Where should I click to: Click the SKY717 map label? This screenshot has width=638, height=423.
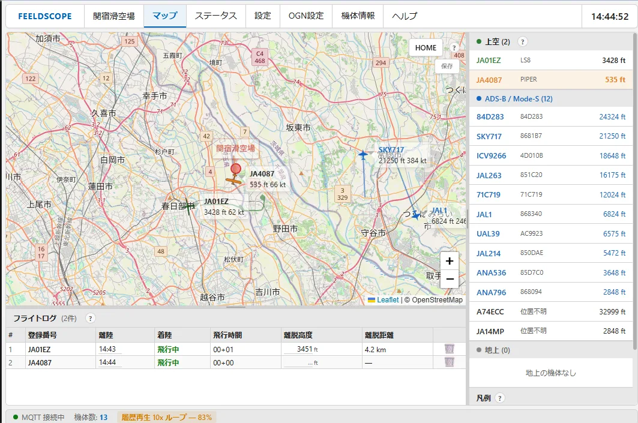pos(402,155)
